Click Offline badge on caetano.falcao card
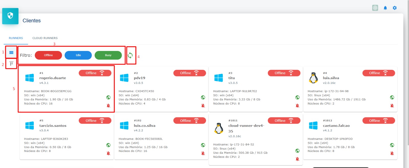409x168 pixels. 379,121
